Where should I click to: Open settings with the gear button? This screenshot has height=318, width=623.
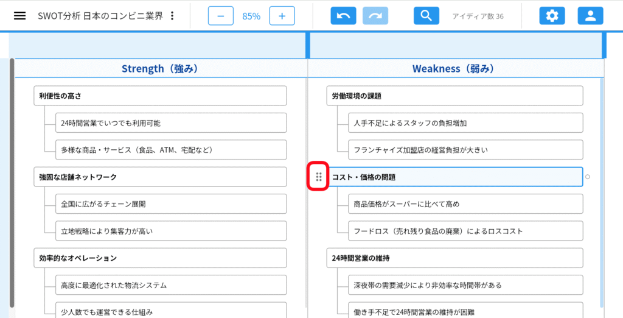pyautogui.click(x=552, y=16)
